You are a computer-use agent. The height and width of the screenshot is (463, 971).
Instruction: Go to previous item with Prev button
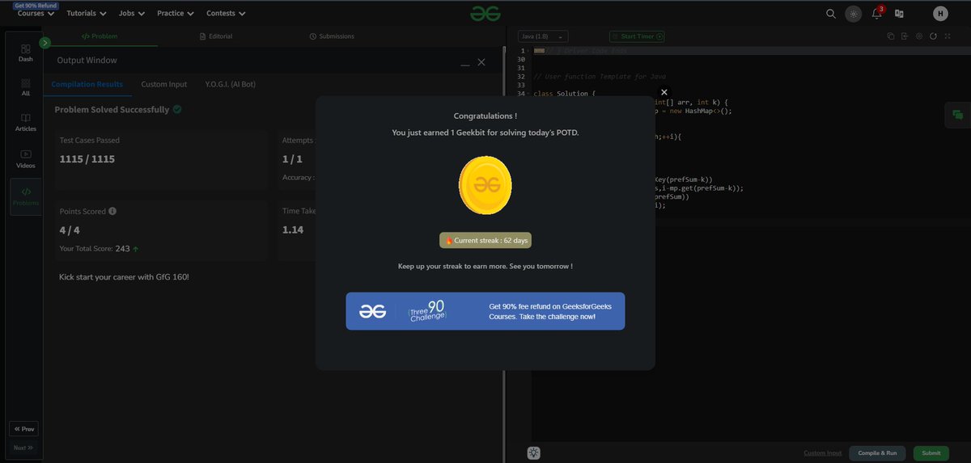pos(24,429)
